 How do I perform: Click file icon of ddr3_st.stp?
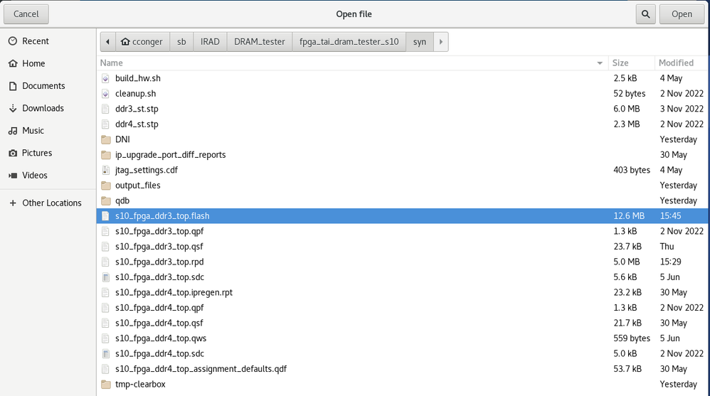tap(105, 109)
